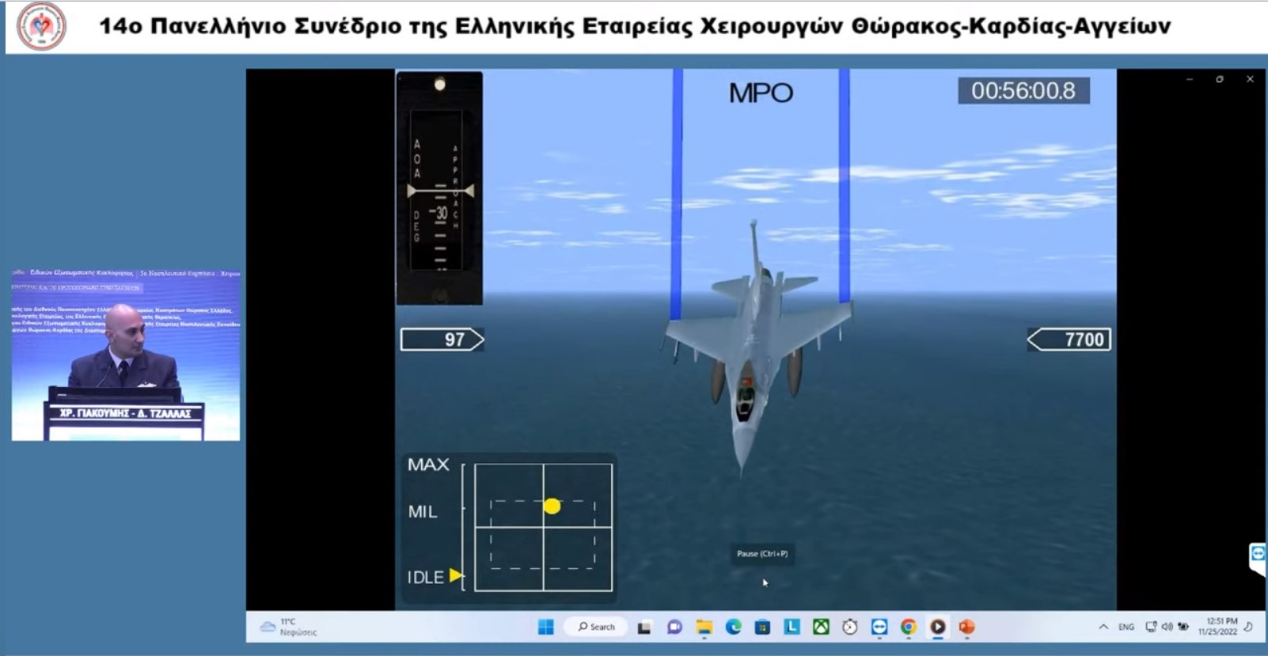Switch the ENG input language indicator
The image size is (1268, 656).
click(x=1126, y=627)
